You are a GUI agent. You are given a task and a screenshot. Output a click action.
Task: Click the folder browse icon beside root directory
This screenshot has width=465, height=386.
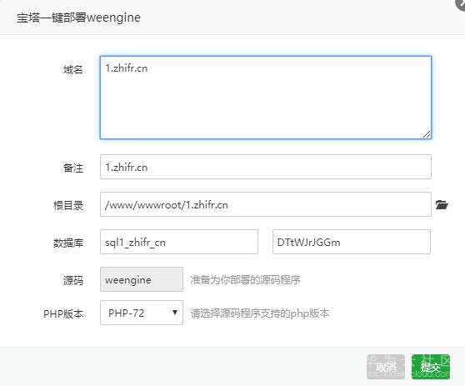[x=442, y=205]
